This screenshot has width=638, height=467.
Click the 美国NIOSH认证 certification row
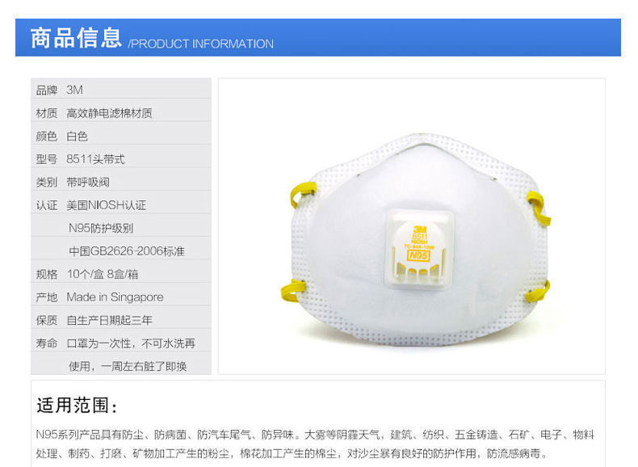121,204
